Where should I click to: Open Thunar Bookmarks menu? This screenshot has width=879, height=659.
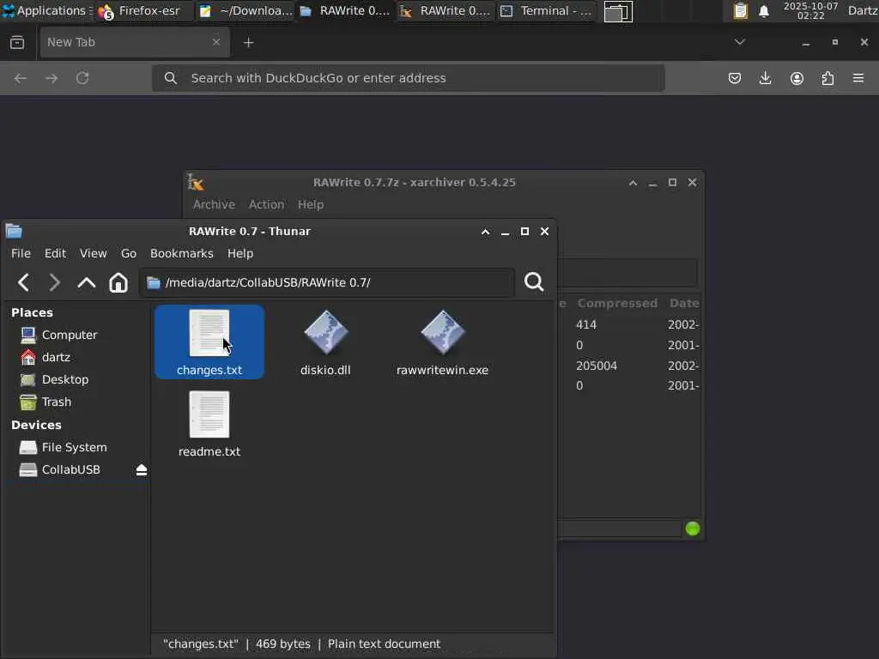182,253
